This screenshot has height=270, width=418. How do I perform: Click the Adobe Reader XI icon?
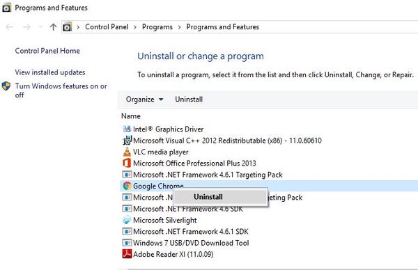point(127,254)
